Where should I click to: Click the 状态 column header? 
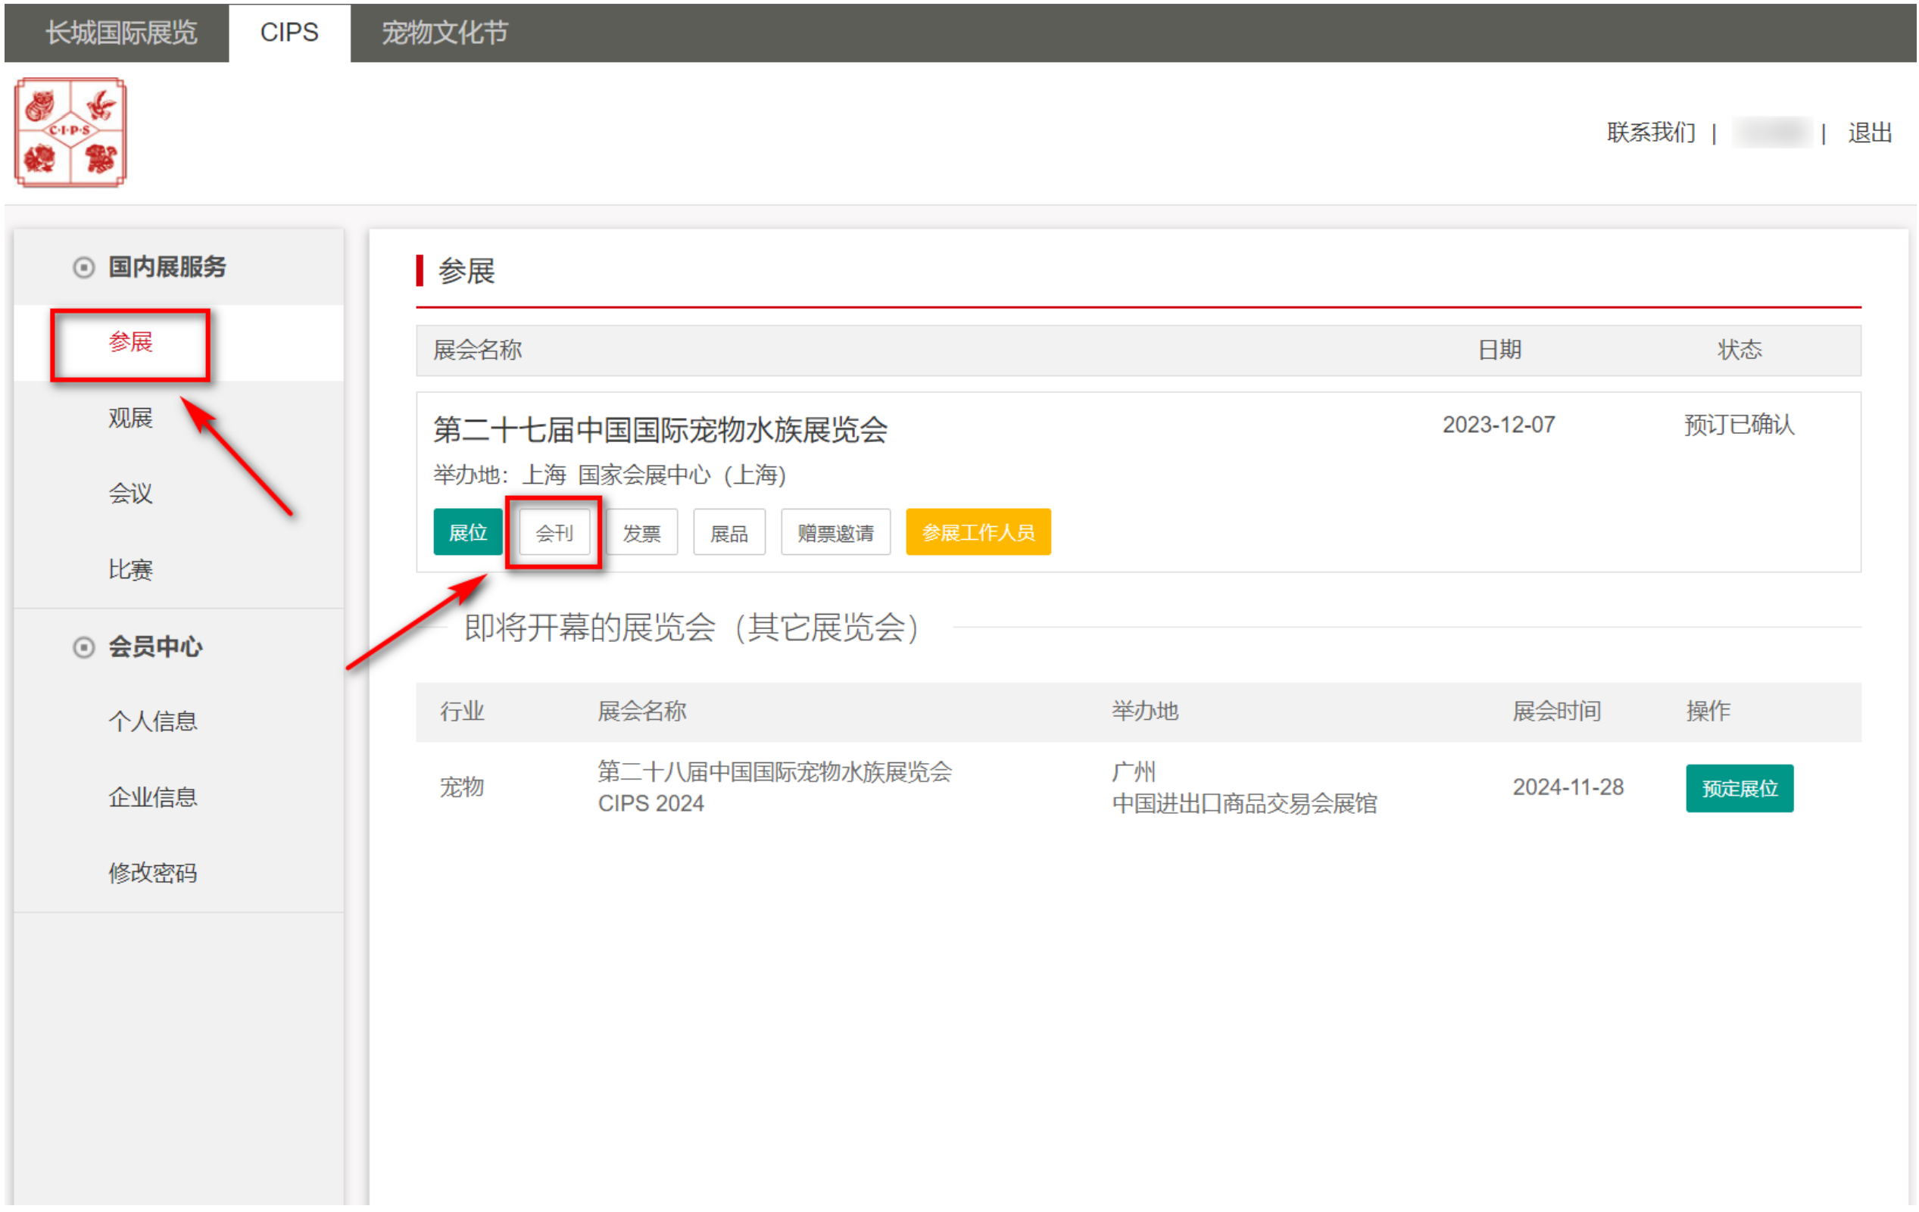click(x=1740, y=350)
